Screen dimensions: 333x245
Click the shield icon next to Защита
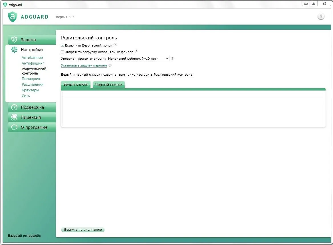pyautogui.click(x=14, y=40)
